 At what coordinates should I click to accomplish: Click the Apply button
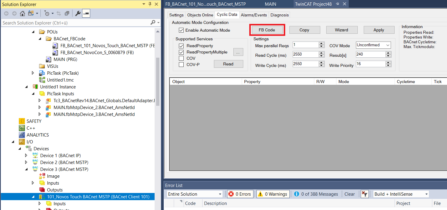pos(379,30)
